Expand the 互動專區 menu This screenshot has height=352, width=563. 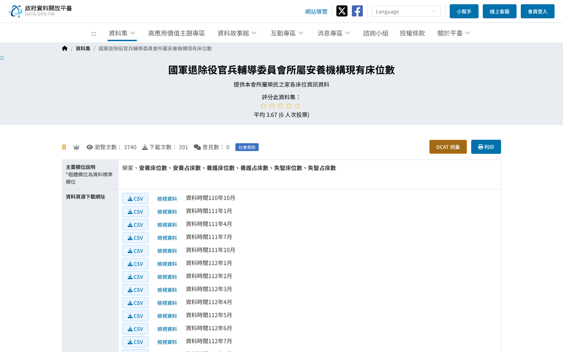(287, 33)
